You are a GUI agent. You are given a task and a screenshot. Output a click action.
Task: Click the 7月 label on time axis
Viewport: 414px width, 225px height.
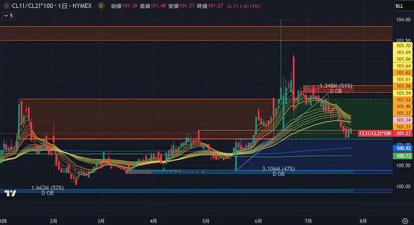click(308, 221)
